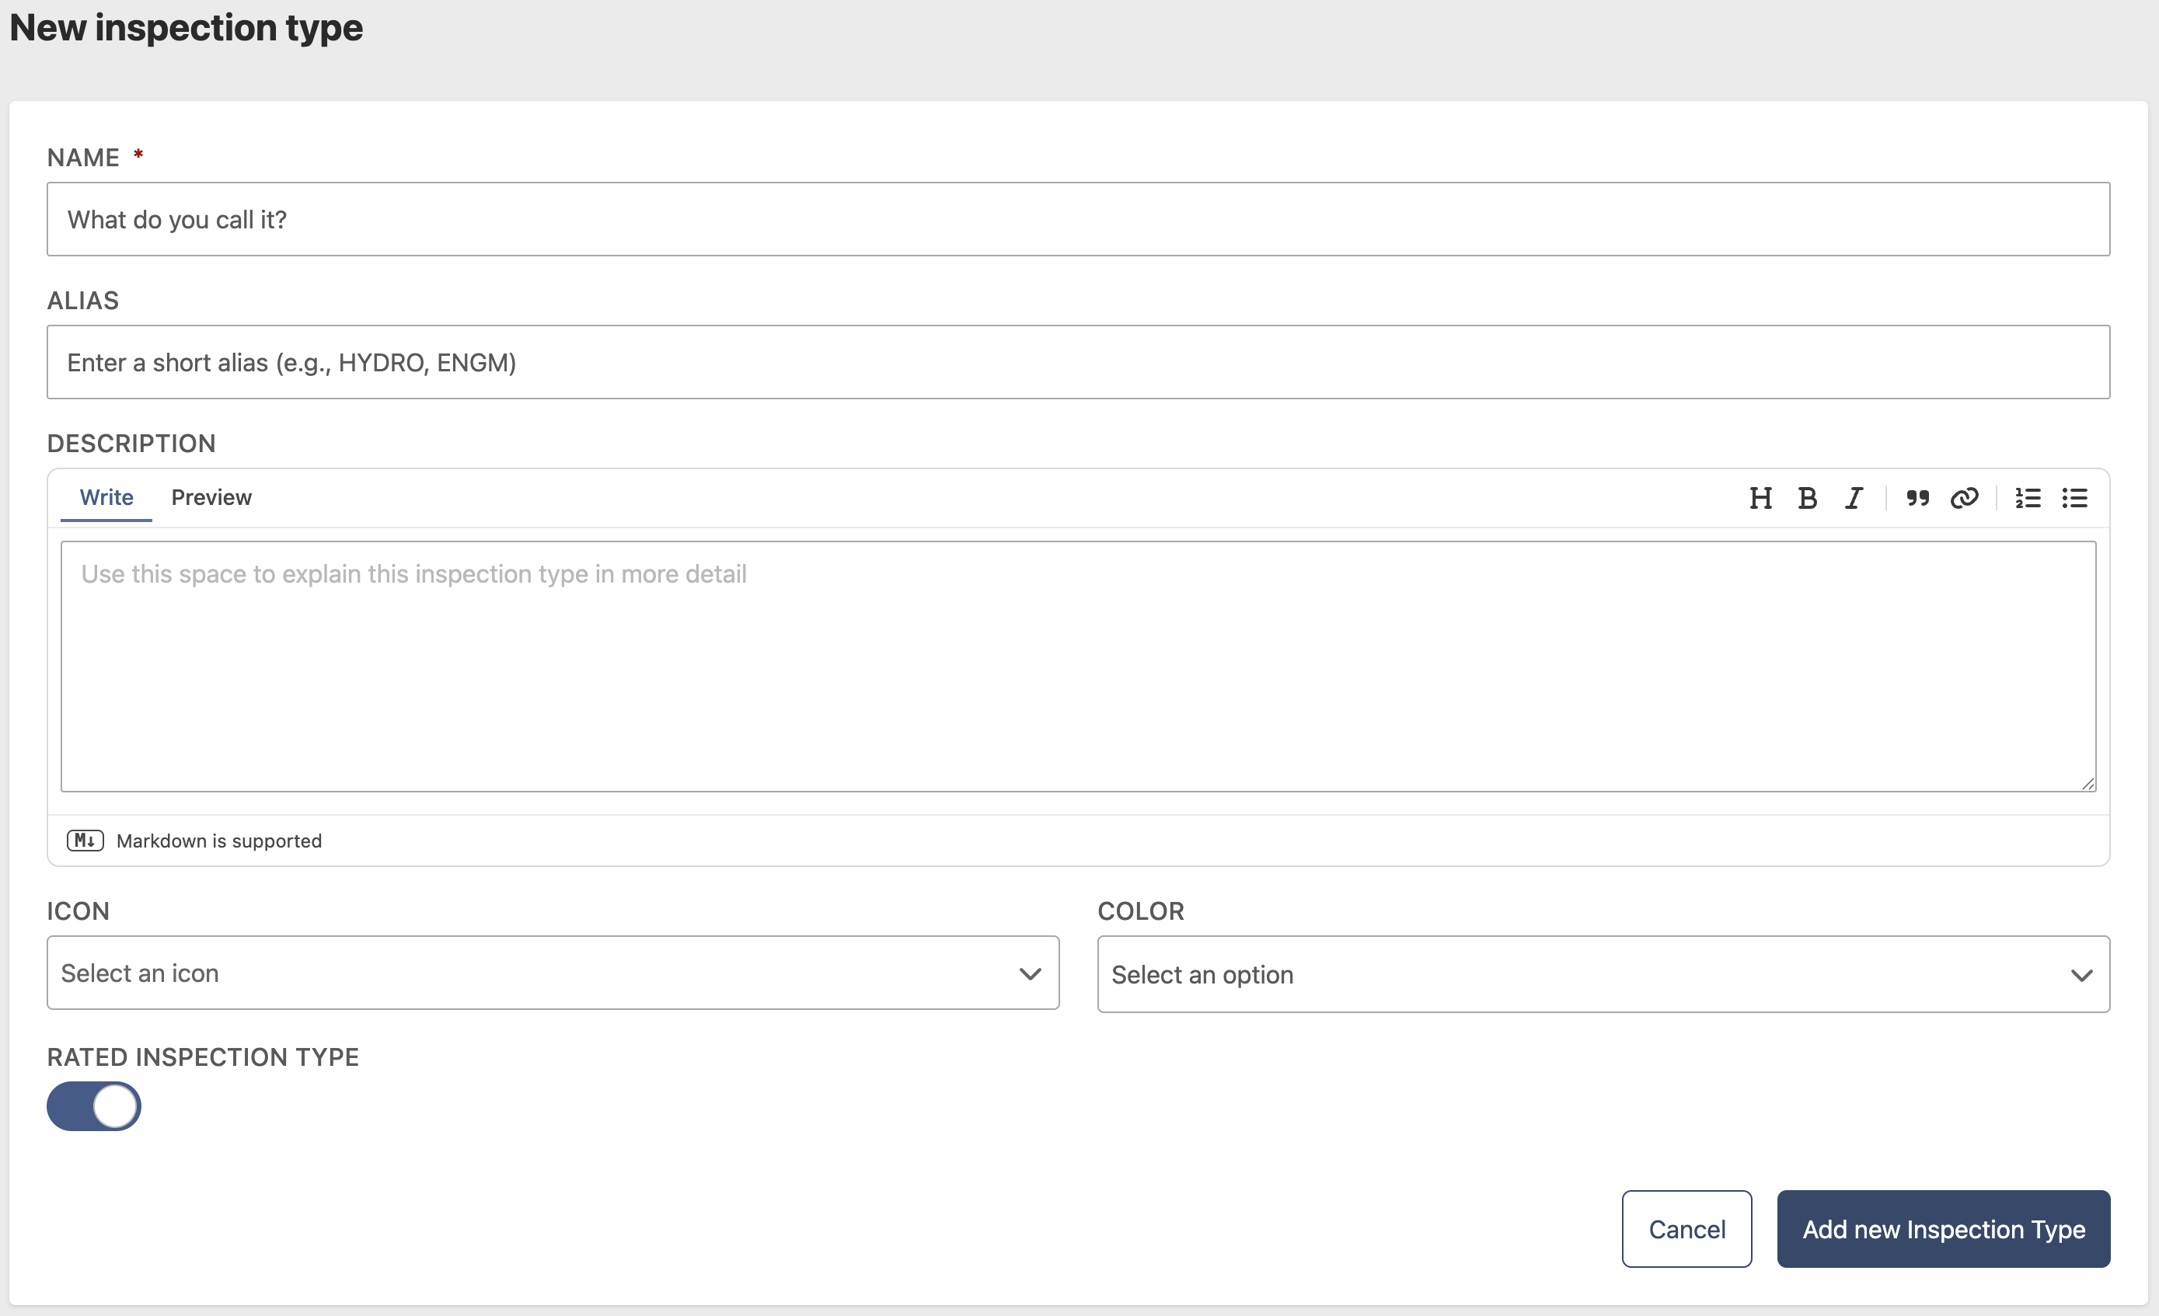Click into the description text area
2159x1316 pixels.
coord(1079,667)
